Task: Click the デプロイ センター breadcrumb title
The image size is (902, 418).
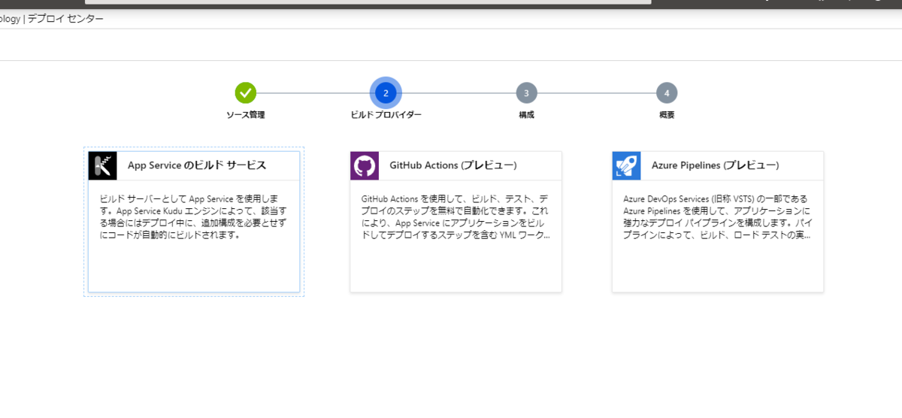Action: (65, 19)
